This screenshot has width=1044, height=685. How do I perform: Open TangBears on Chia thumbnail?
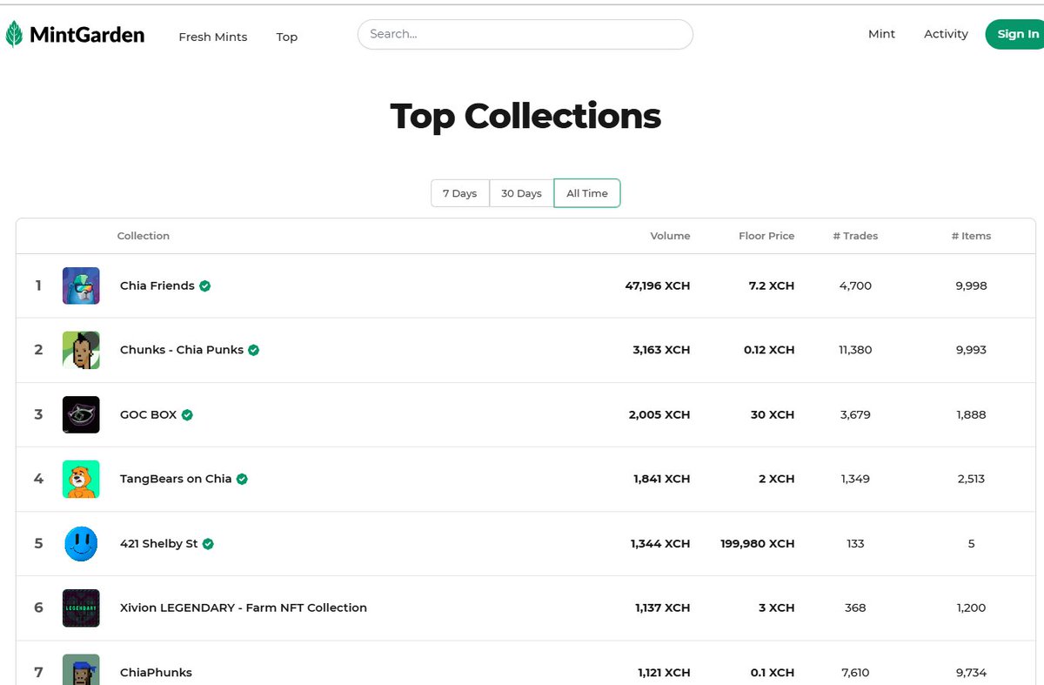[x=81, y=479]
